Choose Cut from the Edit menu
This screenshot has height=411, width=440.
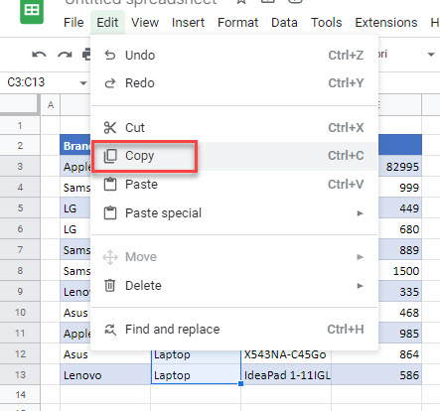coord(234,128)
